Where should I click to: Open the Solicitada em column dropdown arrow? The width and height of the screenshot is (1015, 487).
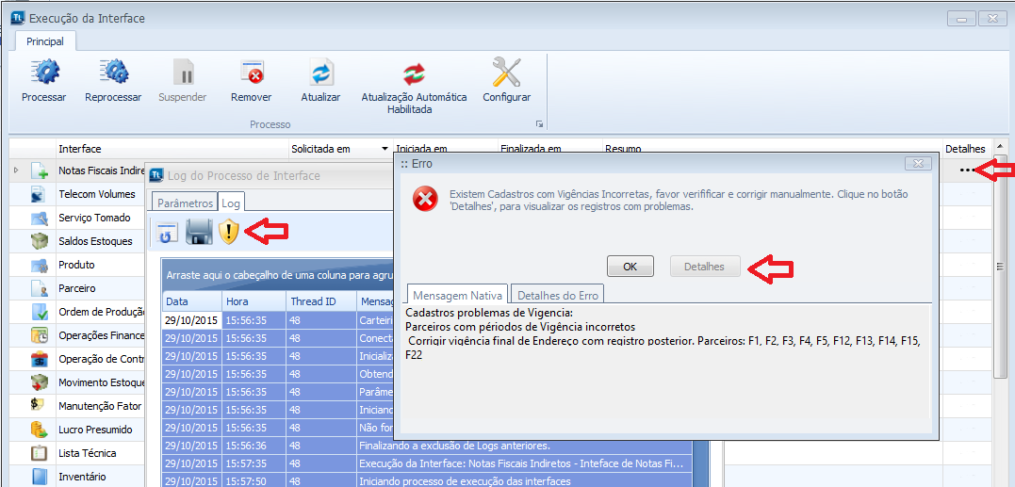pyautogui.click(x=385, y=150)
